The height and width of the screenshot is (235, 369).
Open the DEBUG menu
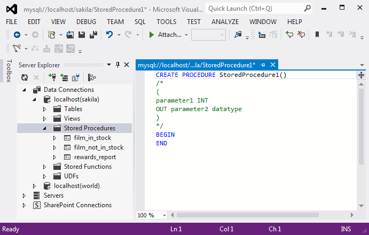point(86,22)
